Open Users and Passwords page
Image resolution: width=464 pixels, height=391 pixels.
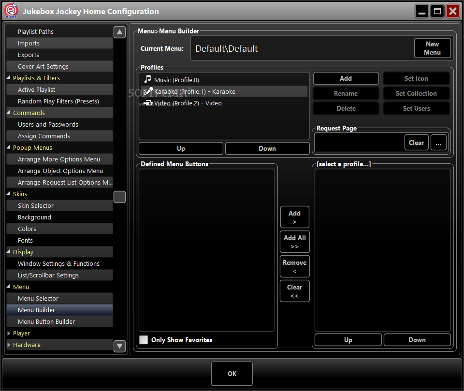point(59,124)
